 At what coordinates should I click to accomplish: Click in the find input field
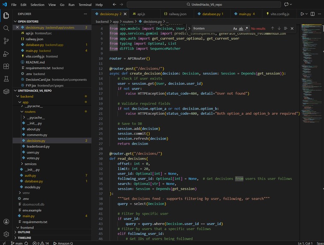tap(212, 29)
